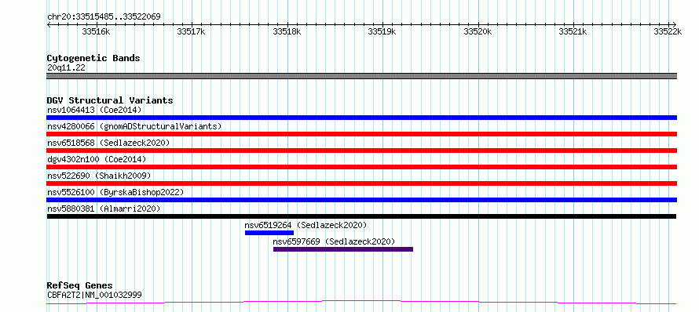Click the nsv522690 (Shaikh2009) label
The width and height of the screenshot is (699, 312).
[x=99, y=176]
